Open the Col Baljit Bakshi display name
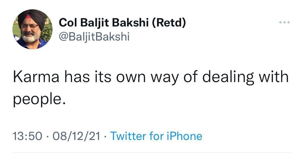This screenshot has width=304, height=160. [x=122, y=23]
